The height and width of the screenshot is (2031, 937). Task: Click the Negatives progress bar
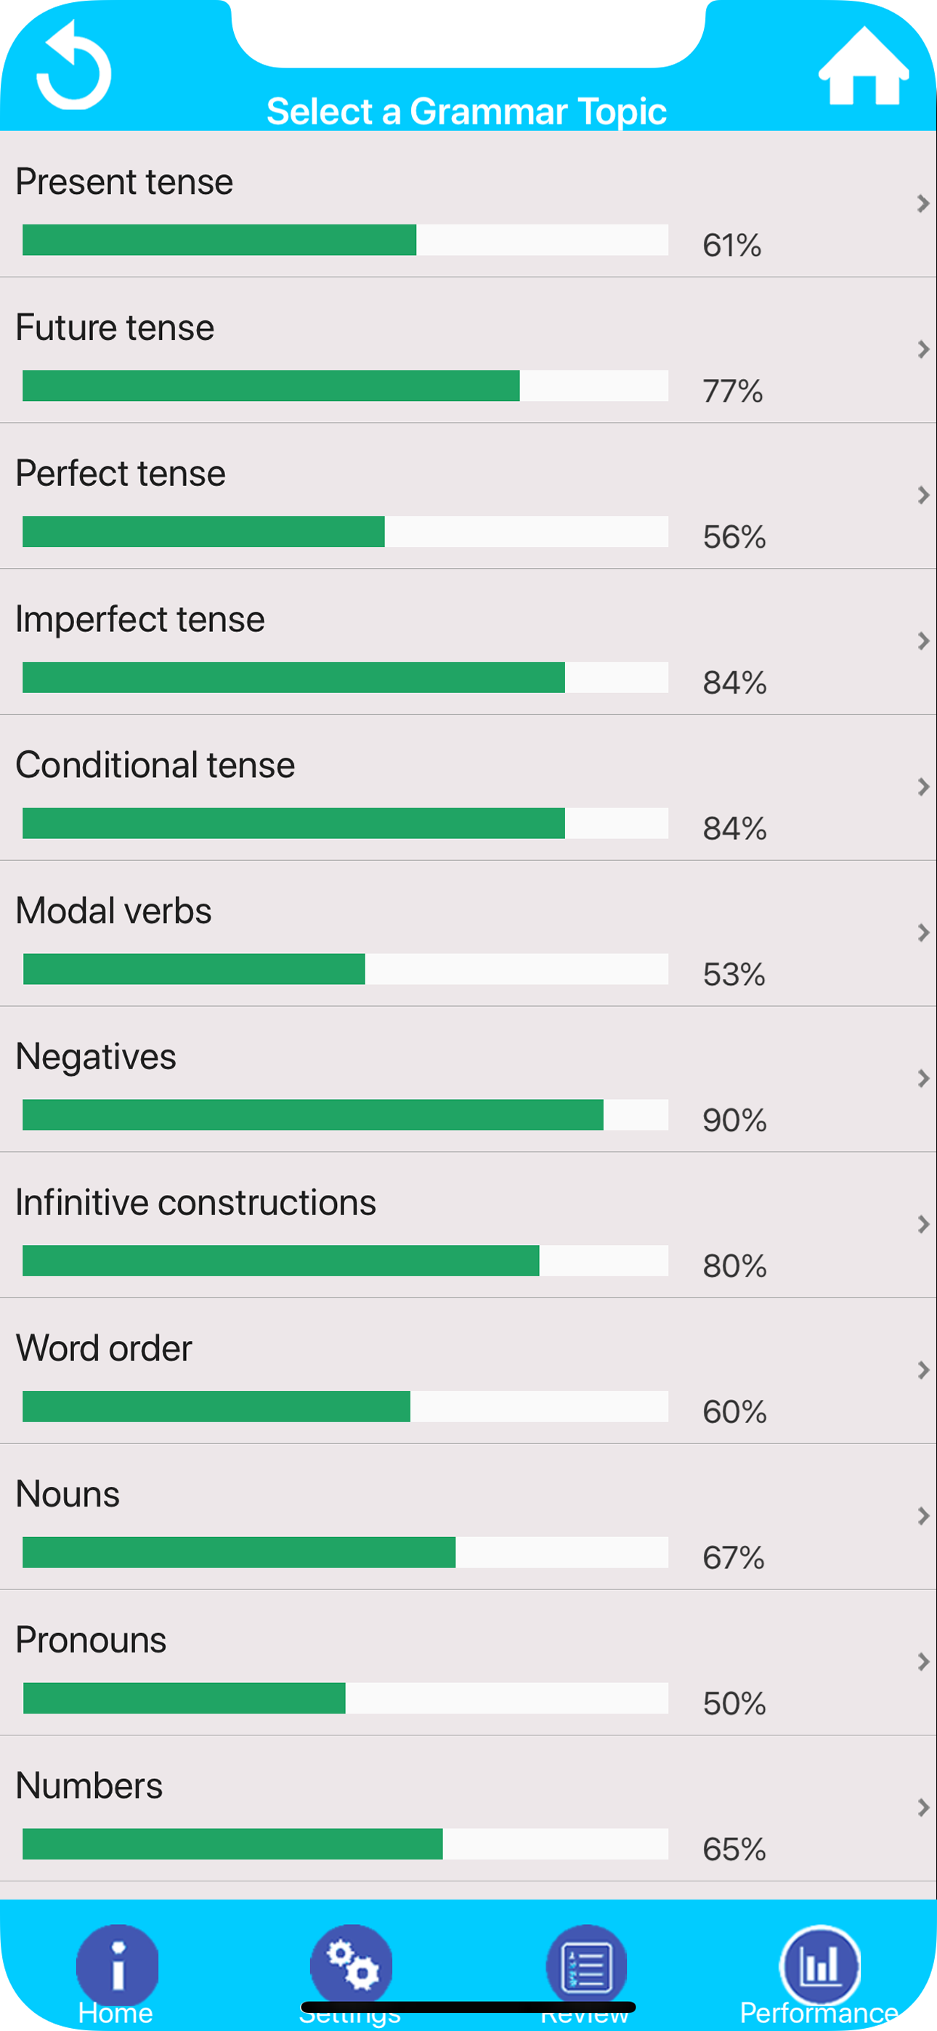tap(346, 1116)
